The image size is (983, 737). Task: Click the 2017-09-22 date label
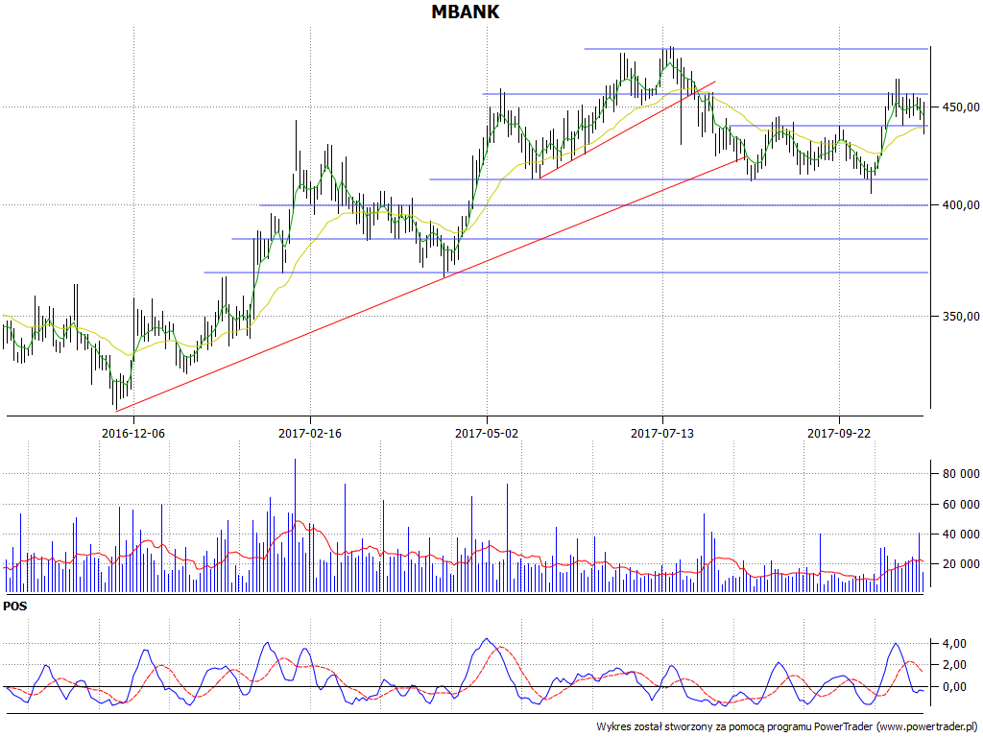pyautogui.click(x=839, y=433)
